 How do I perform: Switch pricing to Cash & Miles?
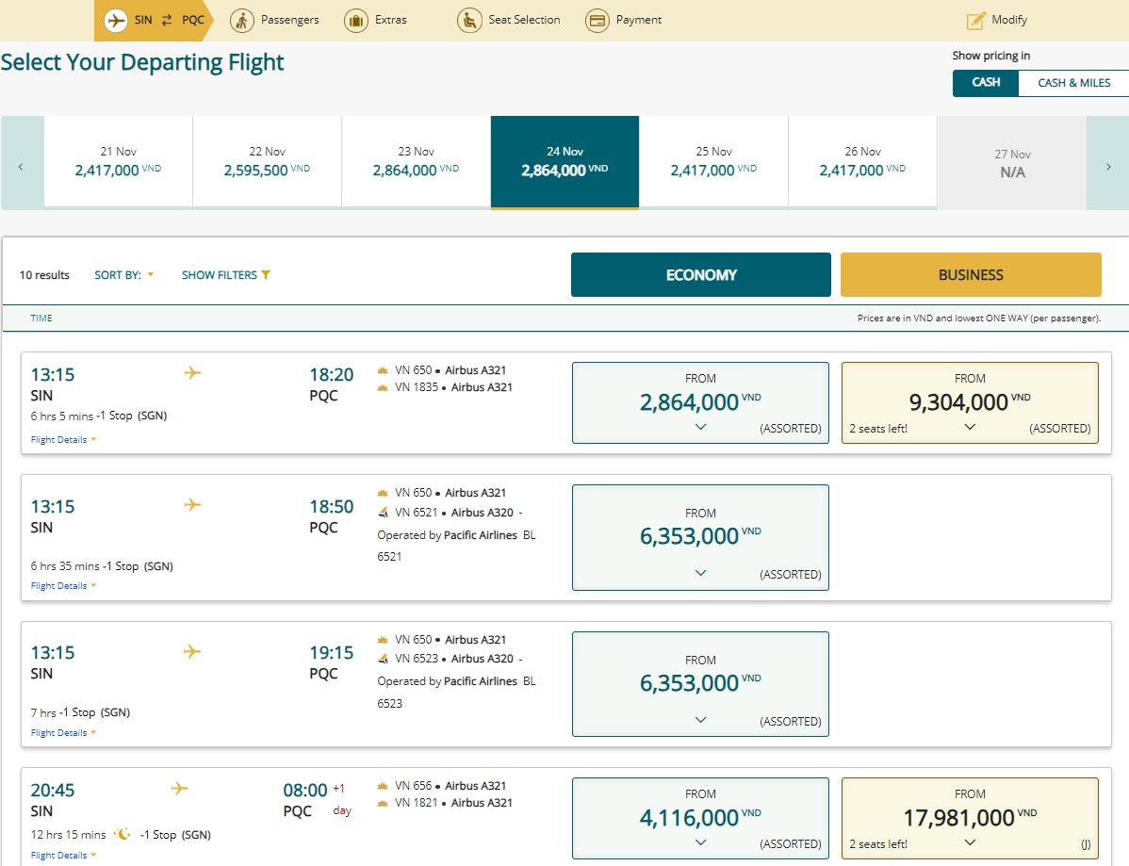[1073, 83]
